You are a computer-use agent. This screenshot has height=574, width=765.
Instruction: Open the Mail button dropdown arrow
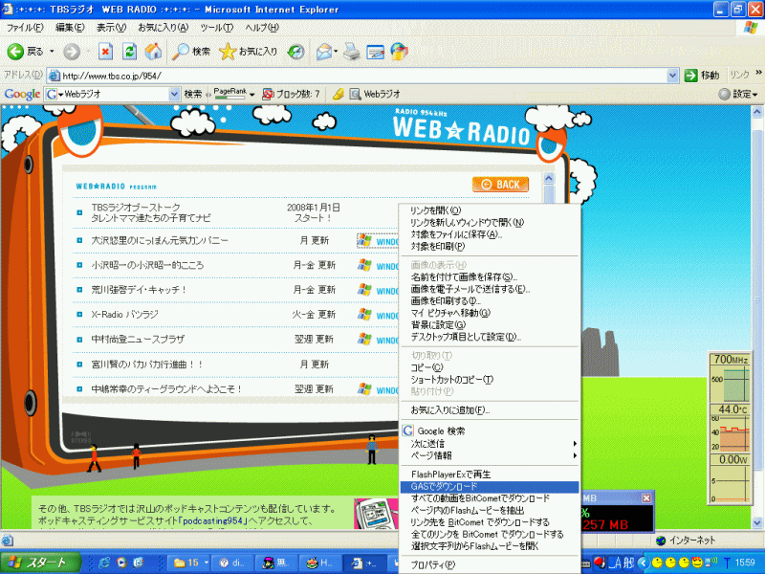point(336,52)
